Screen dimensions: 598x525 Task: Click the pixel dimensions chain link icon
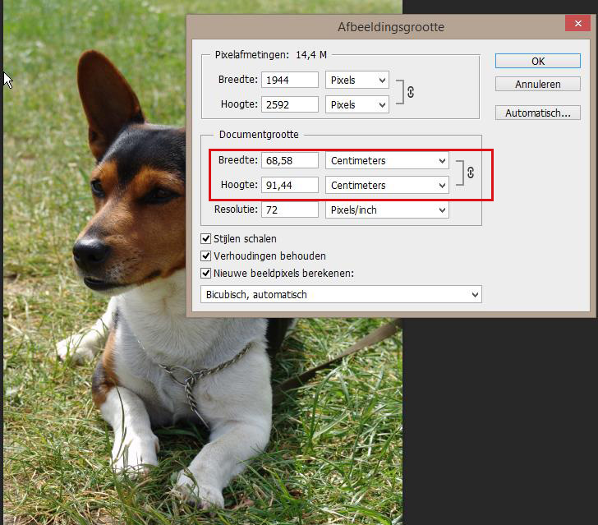(x=411, y=92)
